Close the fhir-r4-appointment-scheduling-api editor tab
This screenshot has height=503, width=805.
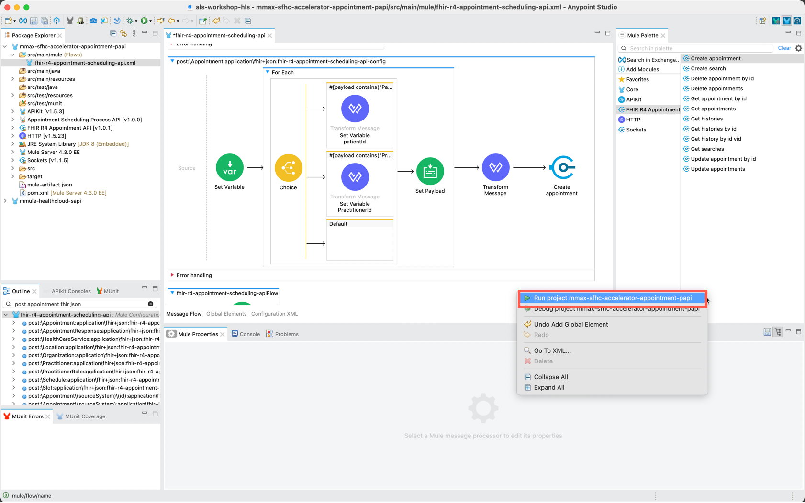click(270, 36)
